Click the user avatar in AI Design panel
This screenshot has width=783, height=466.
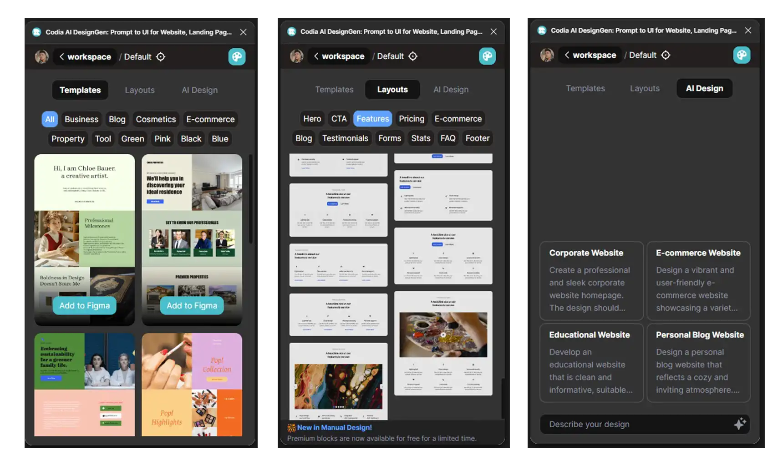(547, 55)
